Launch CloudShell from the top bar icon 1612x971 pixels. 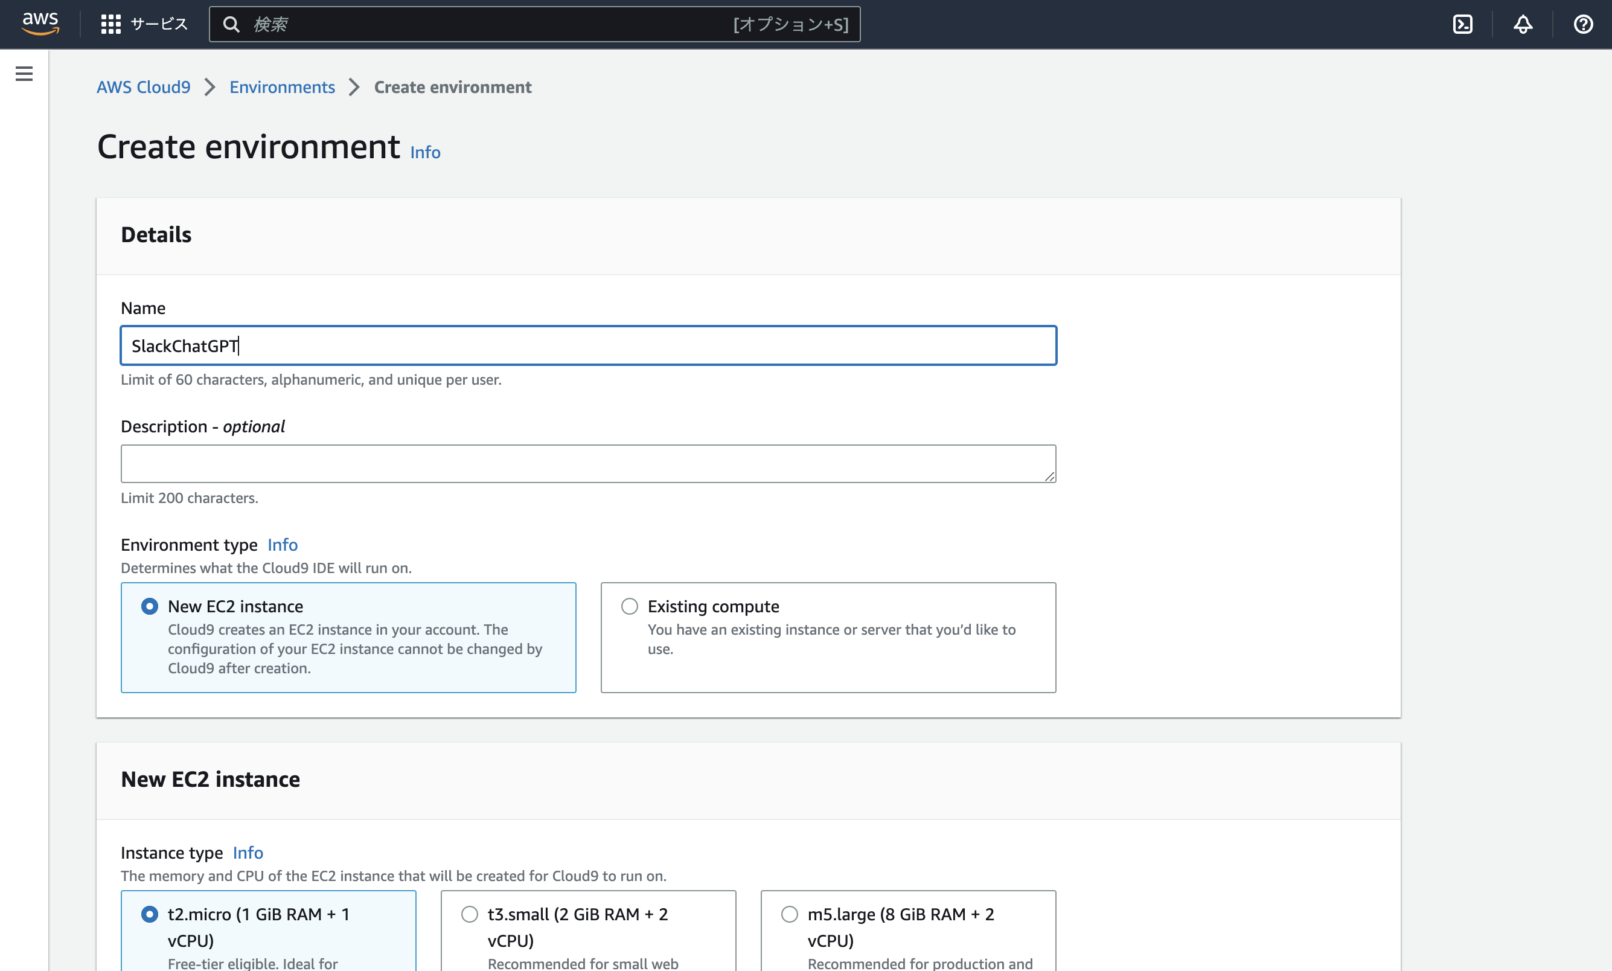[1462, 24]
